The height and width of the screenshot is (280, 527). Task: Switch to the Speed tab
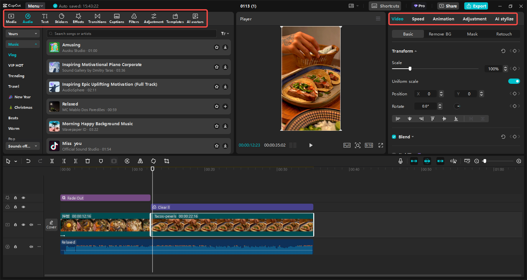[418, 19]
